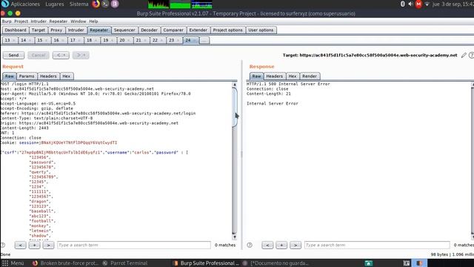
Task: Switch to the Comparer tab
Action: (x=173, y=30)
